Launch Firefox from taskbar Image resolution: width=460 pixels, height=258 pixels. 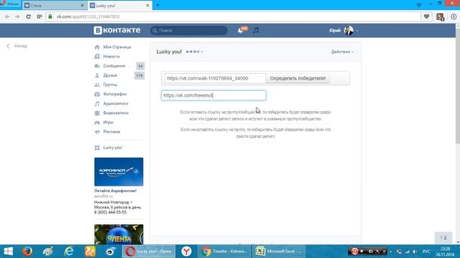click(27, 252)
